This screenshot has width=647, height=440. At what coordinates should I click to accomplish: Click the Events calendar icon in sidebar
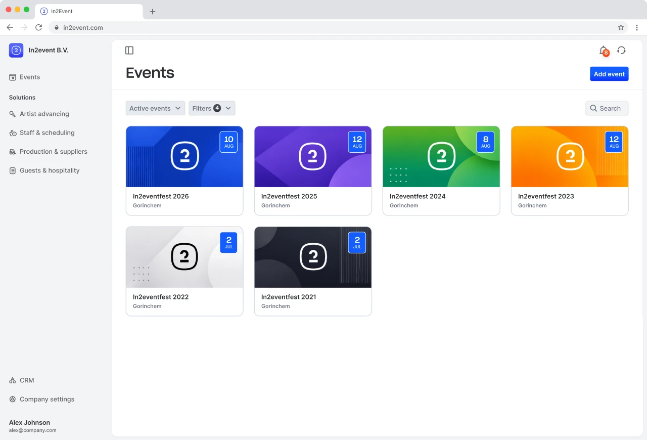point(13,77)
